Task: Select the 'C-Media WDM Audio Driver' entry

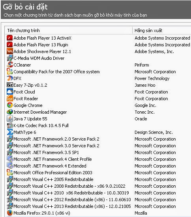Action: click(x=39, y=58)
